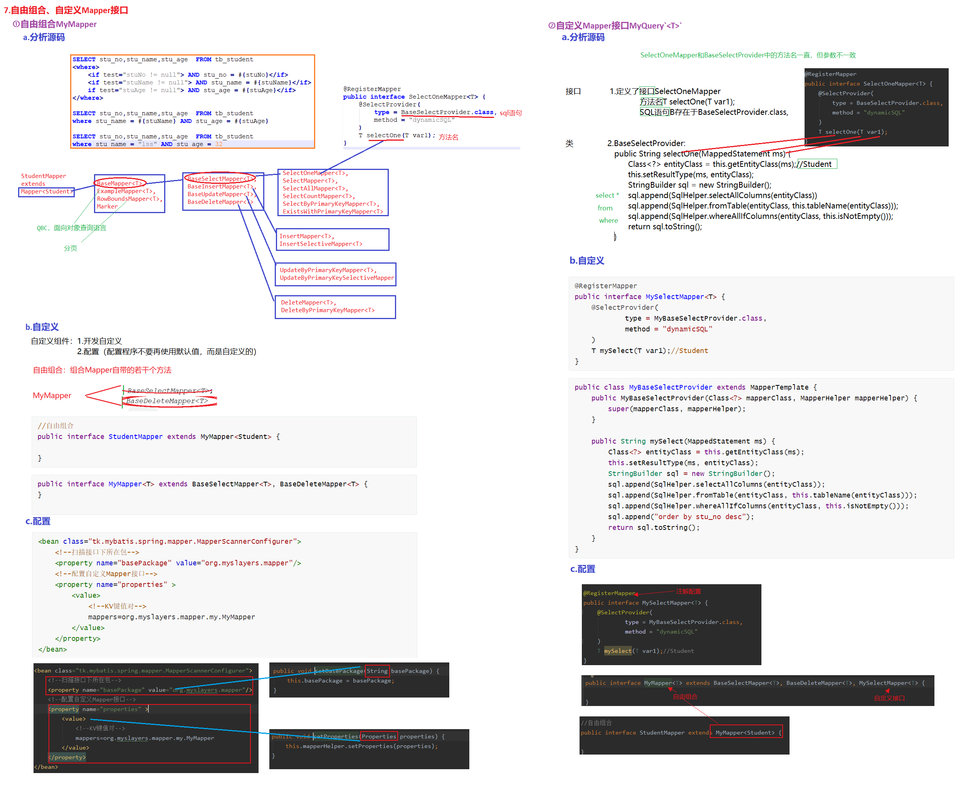Click the red-boxed 'Properties' parameter type
This screenshot has width=956, height=785.
[x=378, y=736]
